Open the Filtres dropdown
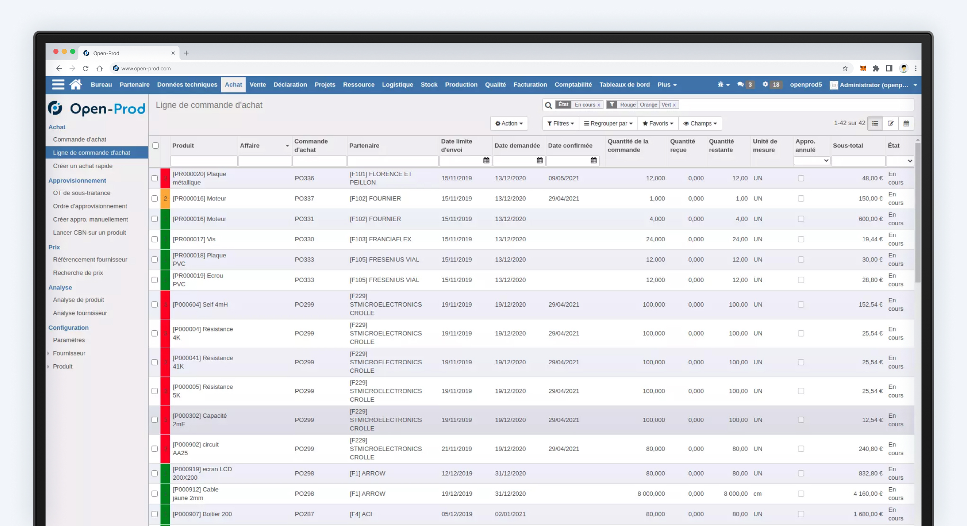 point(560,123)
